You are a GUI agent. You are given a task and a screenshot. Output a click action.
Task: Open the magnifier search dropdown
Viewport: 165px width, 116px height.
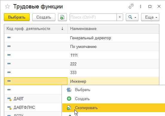132,17
